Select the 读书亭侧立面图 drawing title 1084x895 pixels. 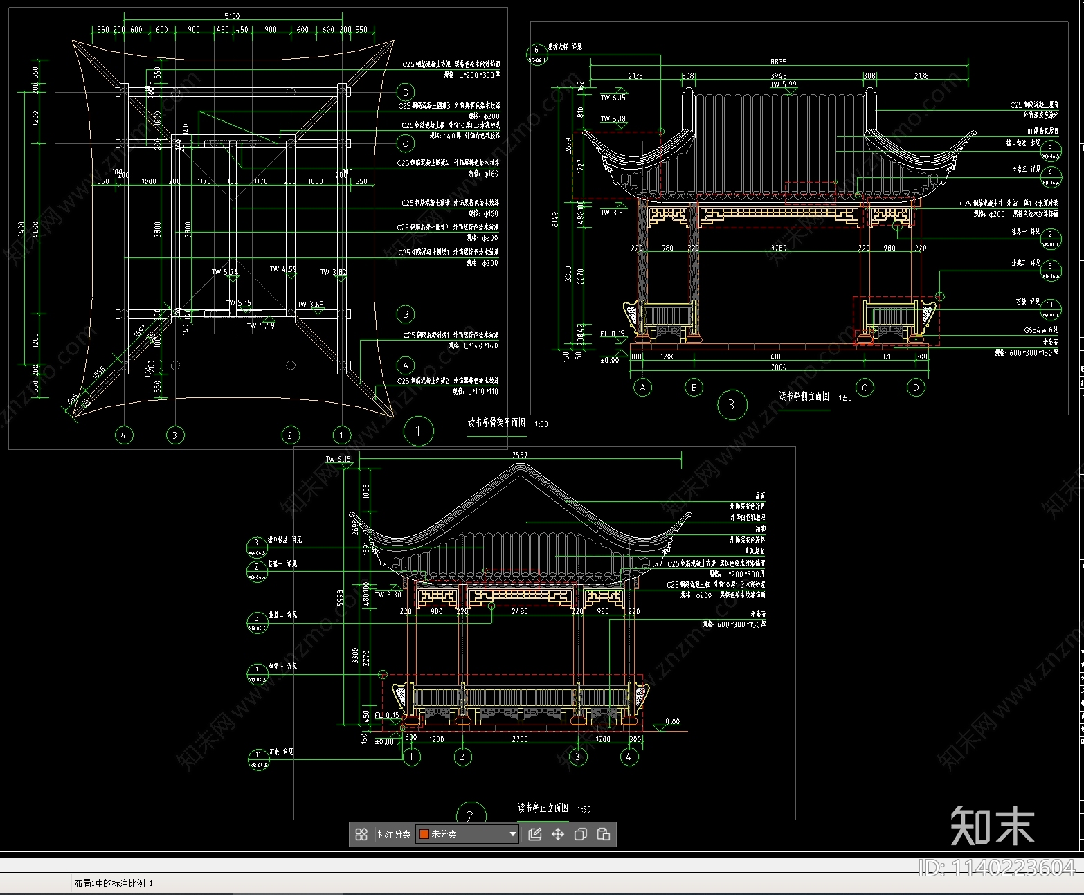click(x=804, y=396)
